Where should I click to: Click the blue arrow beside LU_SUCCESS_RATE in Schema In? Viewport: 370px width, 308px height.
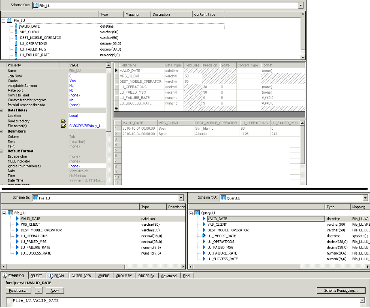17,253
